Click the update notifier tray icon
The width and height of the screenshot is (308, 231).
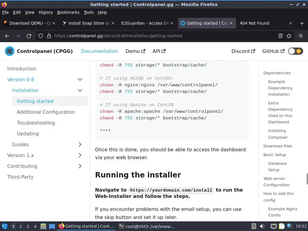point(289,226)
